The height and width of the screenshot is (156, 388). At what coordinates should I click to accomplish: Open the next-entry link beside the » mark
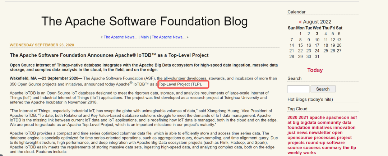click(168, 37)
